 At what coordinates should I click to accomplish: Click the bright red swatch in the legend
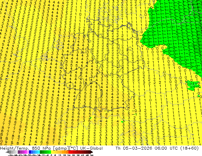pos(69,152)
